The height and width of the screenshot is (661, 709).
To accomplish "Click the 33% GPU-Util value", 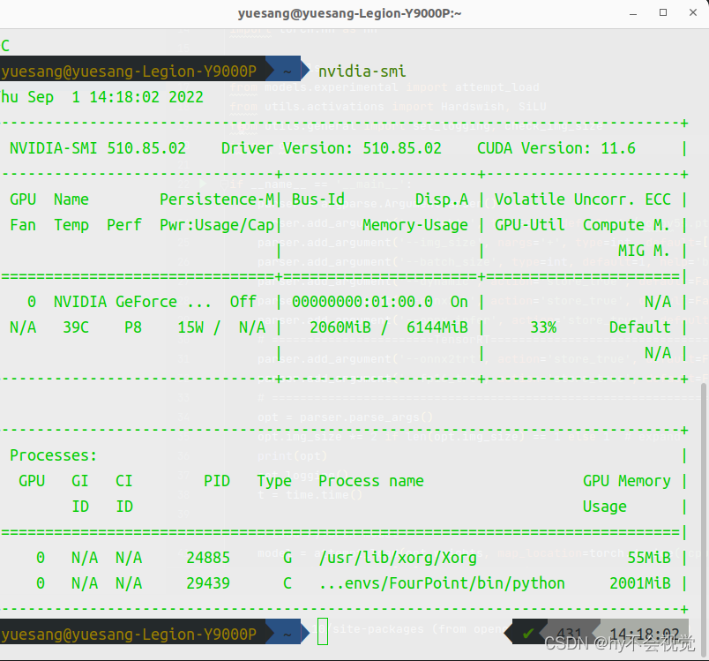I will tap(542, 327).
